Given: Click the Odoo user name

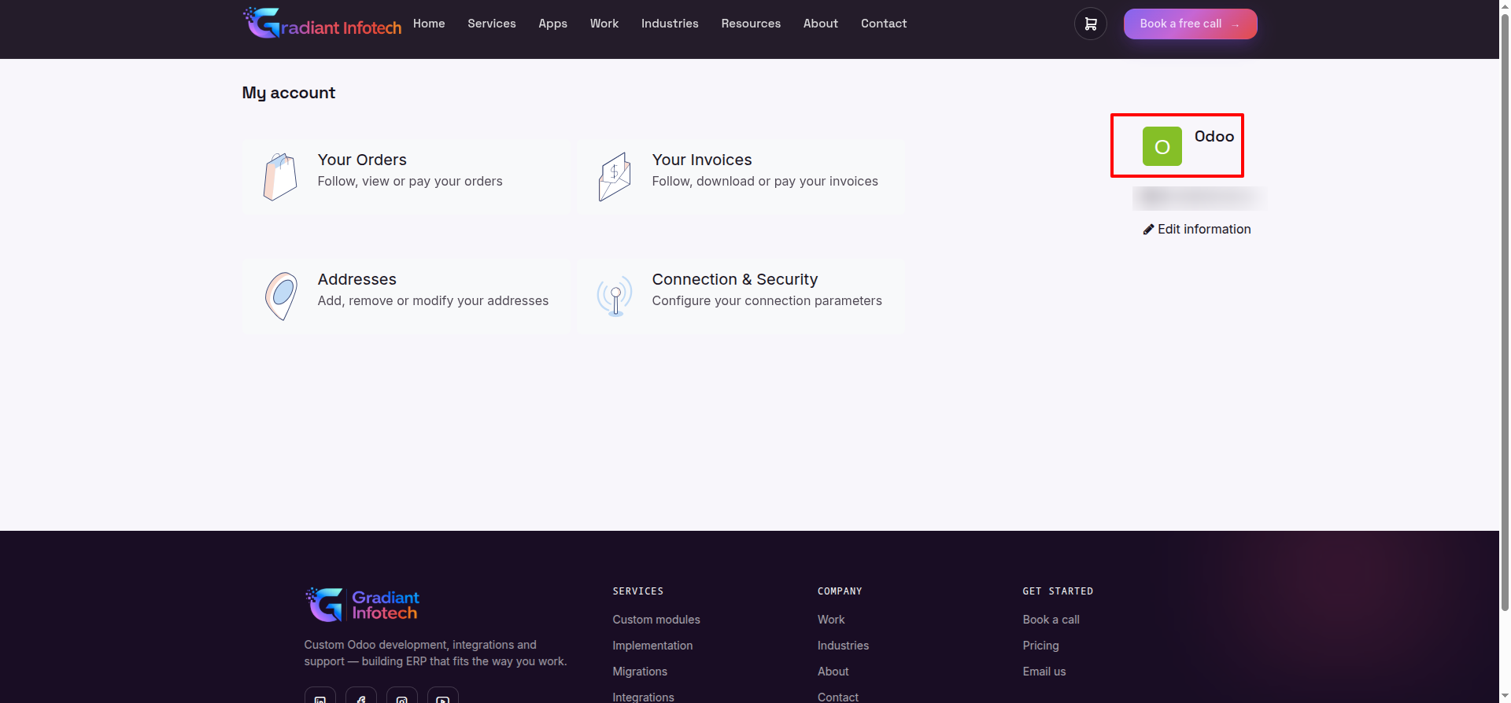Looking at the screenshot, I should tap(1214, 136).
